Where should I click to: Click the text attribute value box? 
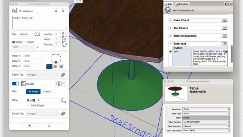[210, 57]
